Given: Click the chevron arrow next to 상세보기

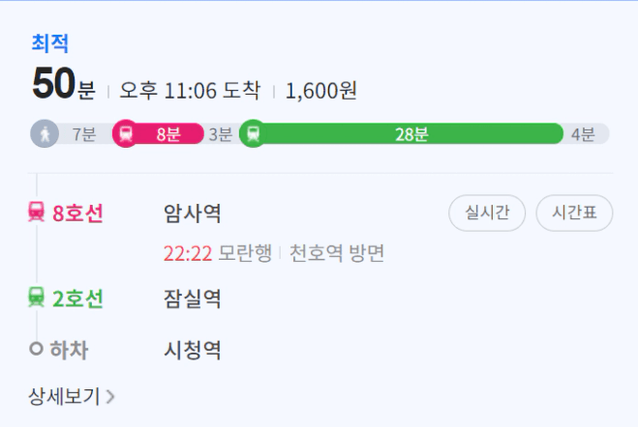Looking at the screenshot, I should click(x=110, y=396).
